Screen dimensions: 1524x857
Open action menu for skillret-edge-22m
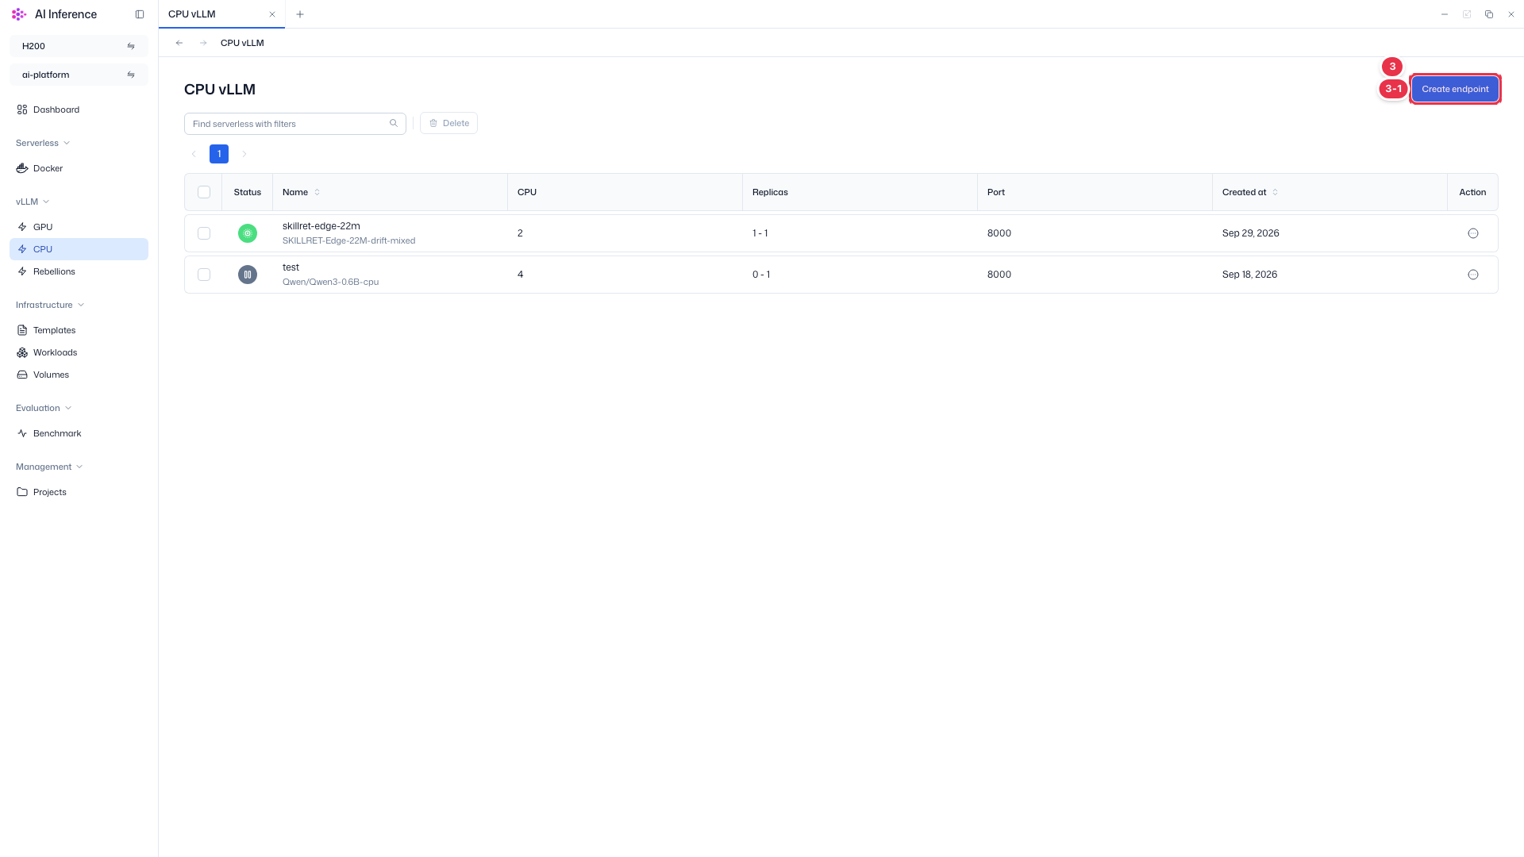coord(1473,233)
